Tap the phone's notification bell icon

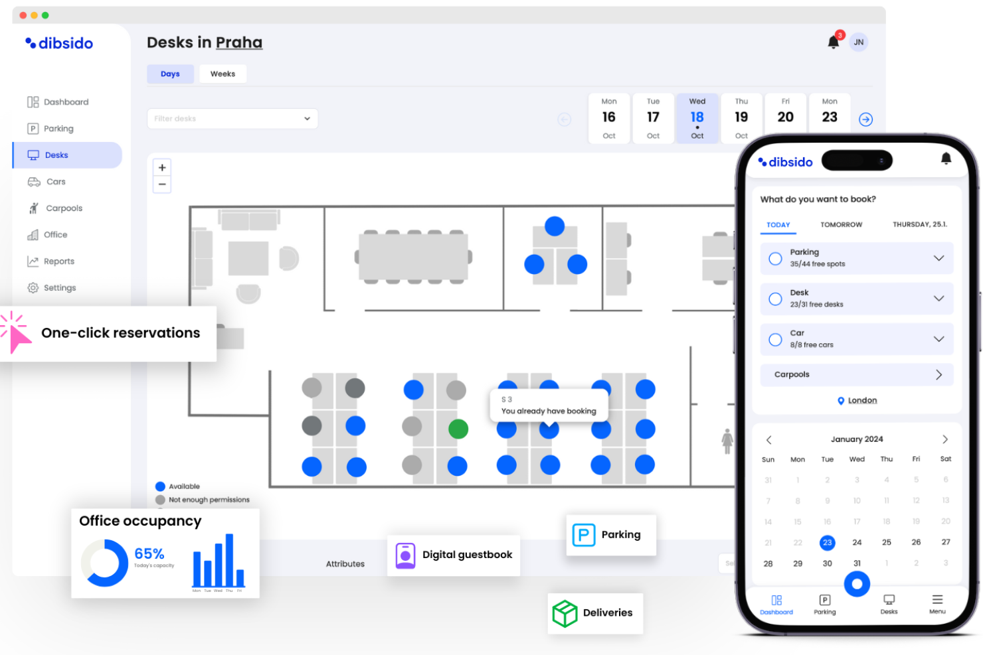(946, 159)
